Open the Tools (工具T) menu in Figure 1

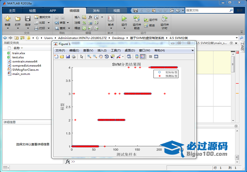(116, 51)
